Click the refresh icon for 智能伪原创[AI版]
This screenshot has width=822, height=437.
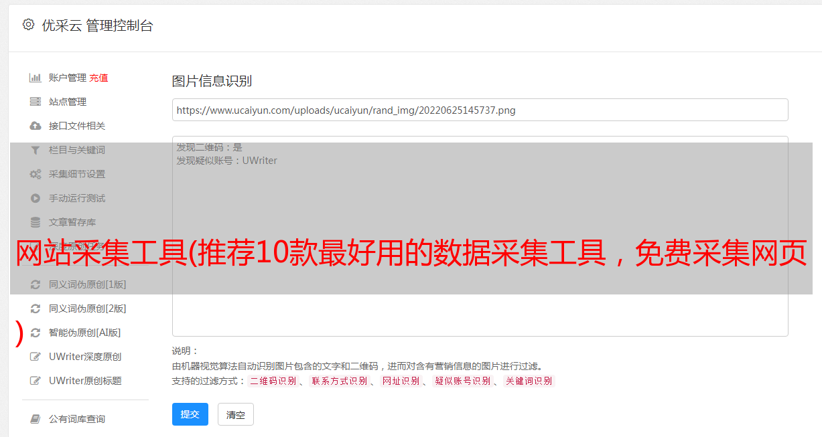pos(36,333)
